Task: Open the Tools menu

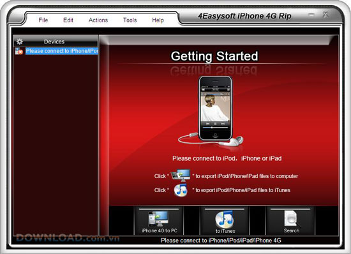Action: tap(130, 20)
